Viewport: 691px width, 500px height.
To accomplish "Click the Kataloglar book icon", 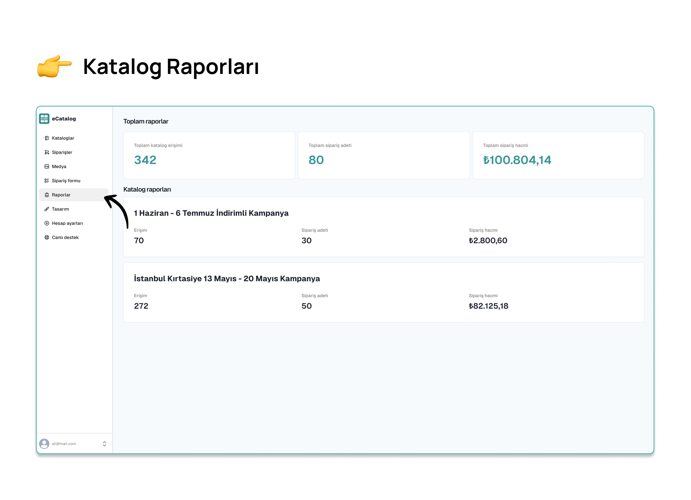I will pyautogui.click(x=46, y=138).
